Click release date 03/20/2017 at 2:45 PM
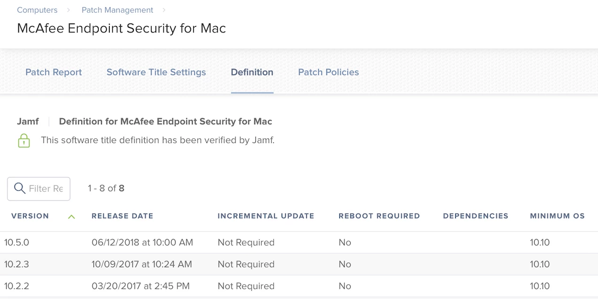This screenshot has width=598, height=299. (x=140, y=286)
